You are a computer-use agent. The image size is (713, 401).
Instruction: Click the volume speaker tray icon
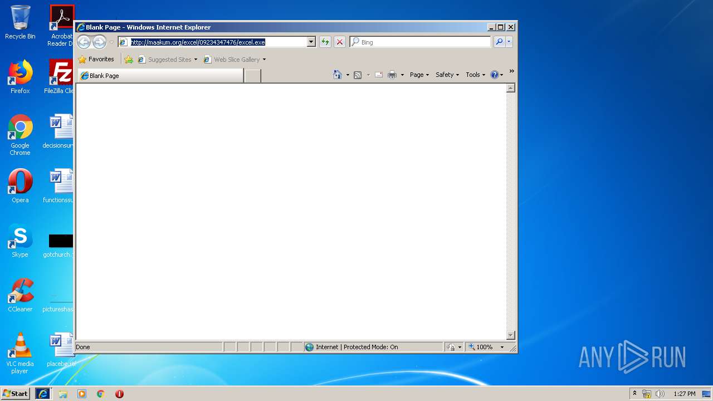click(x=660, y=394)
